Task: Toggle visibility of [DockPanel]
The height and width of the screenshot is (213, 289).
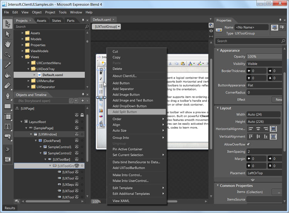Action: [77, 141]
